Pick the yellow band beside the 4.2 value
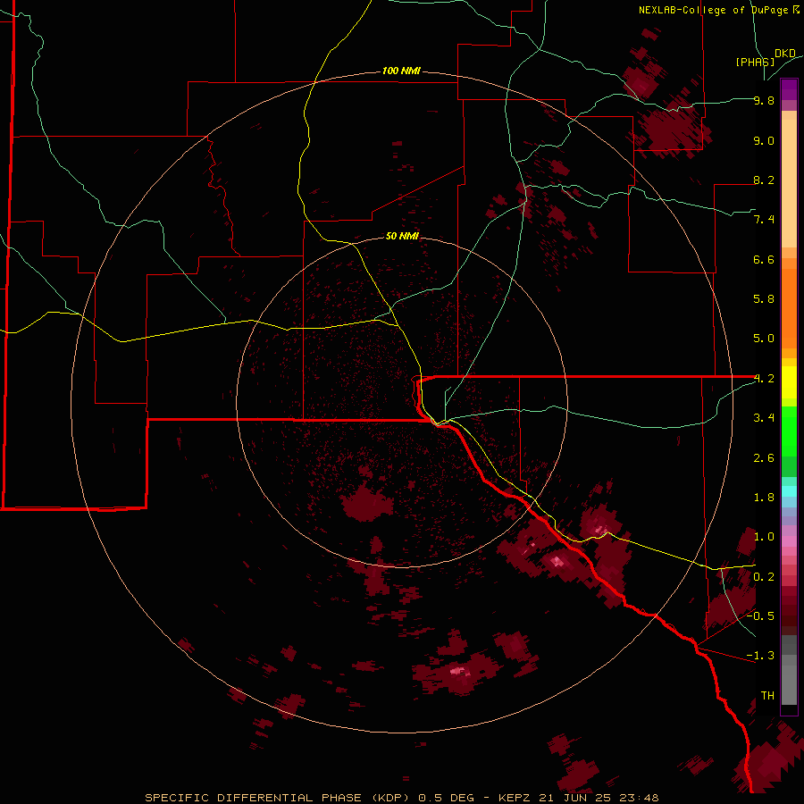Screen dimensions: 804x804 coord(789,382)
